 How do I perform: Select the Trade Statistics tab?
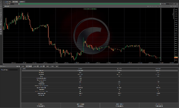[29, 66]
